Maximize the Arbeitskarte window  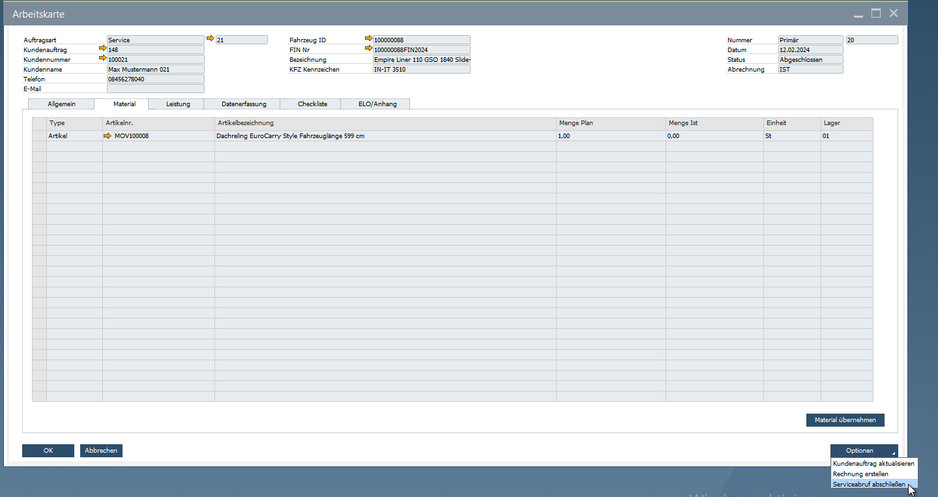876,13
